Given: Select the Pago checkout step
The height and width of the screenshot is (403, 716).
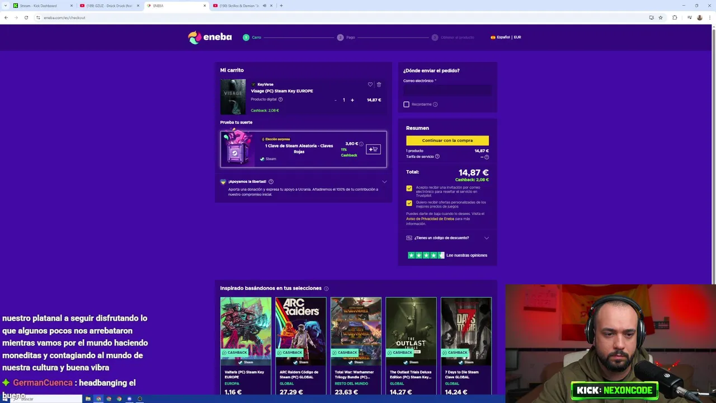Looking at the screenshot, I should (x=346, y=38).
